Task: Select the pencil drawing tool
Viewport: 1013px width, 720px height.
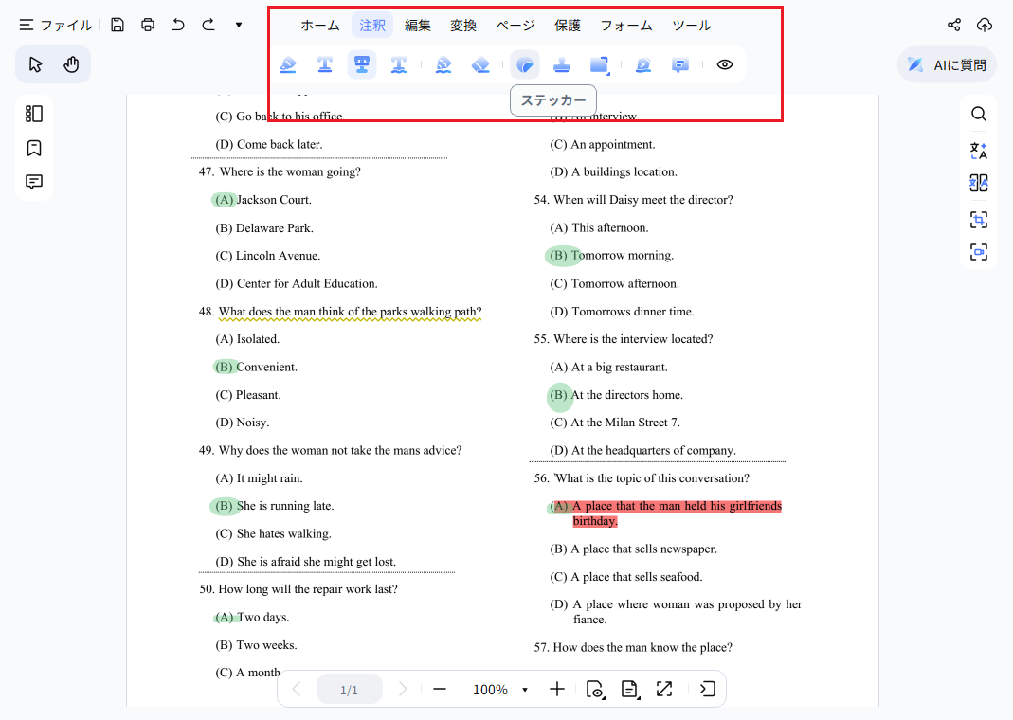Action: 443,64
